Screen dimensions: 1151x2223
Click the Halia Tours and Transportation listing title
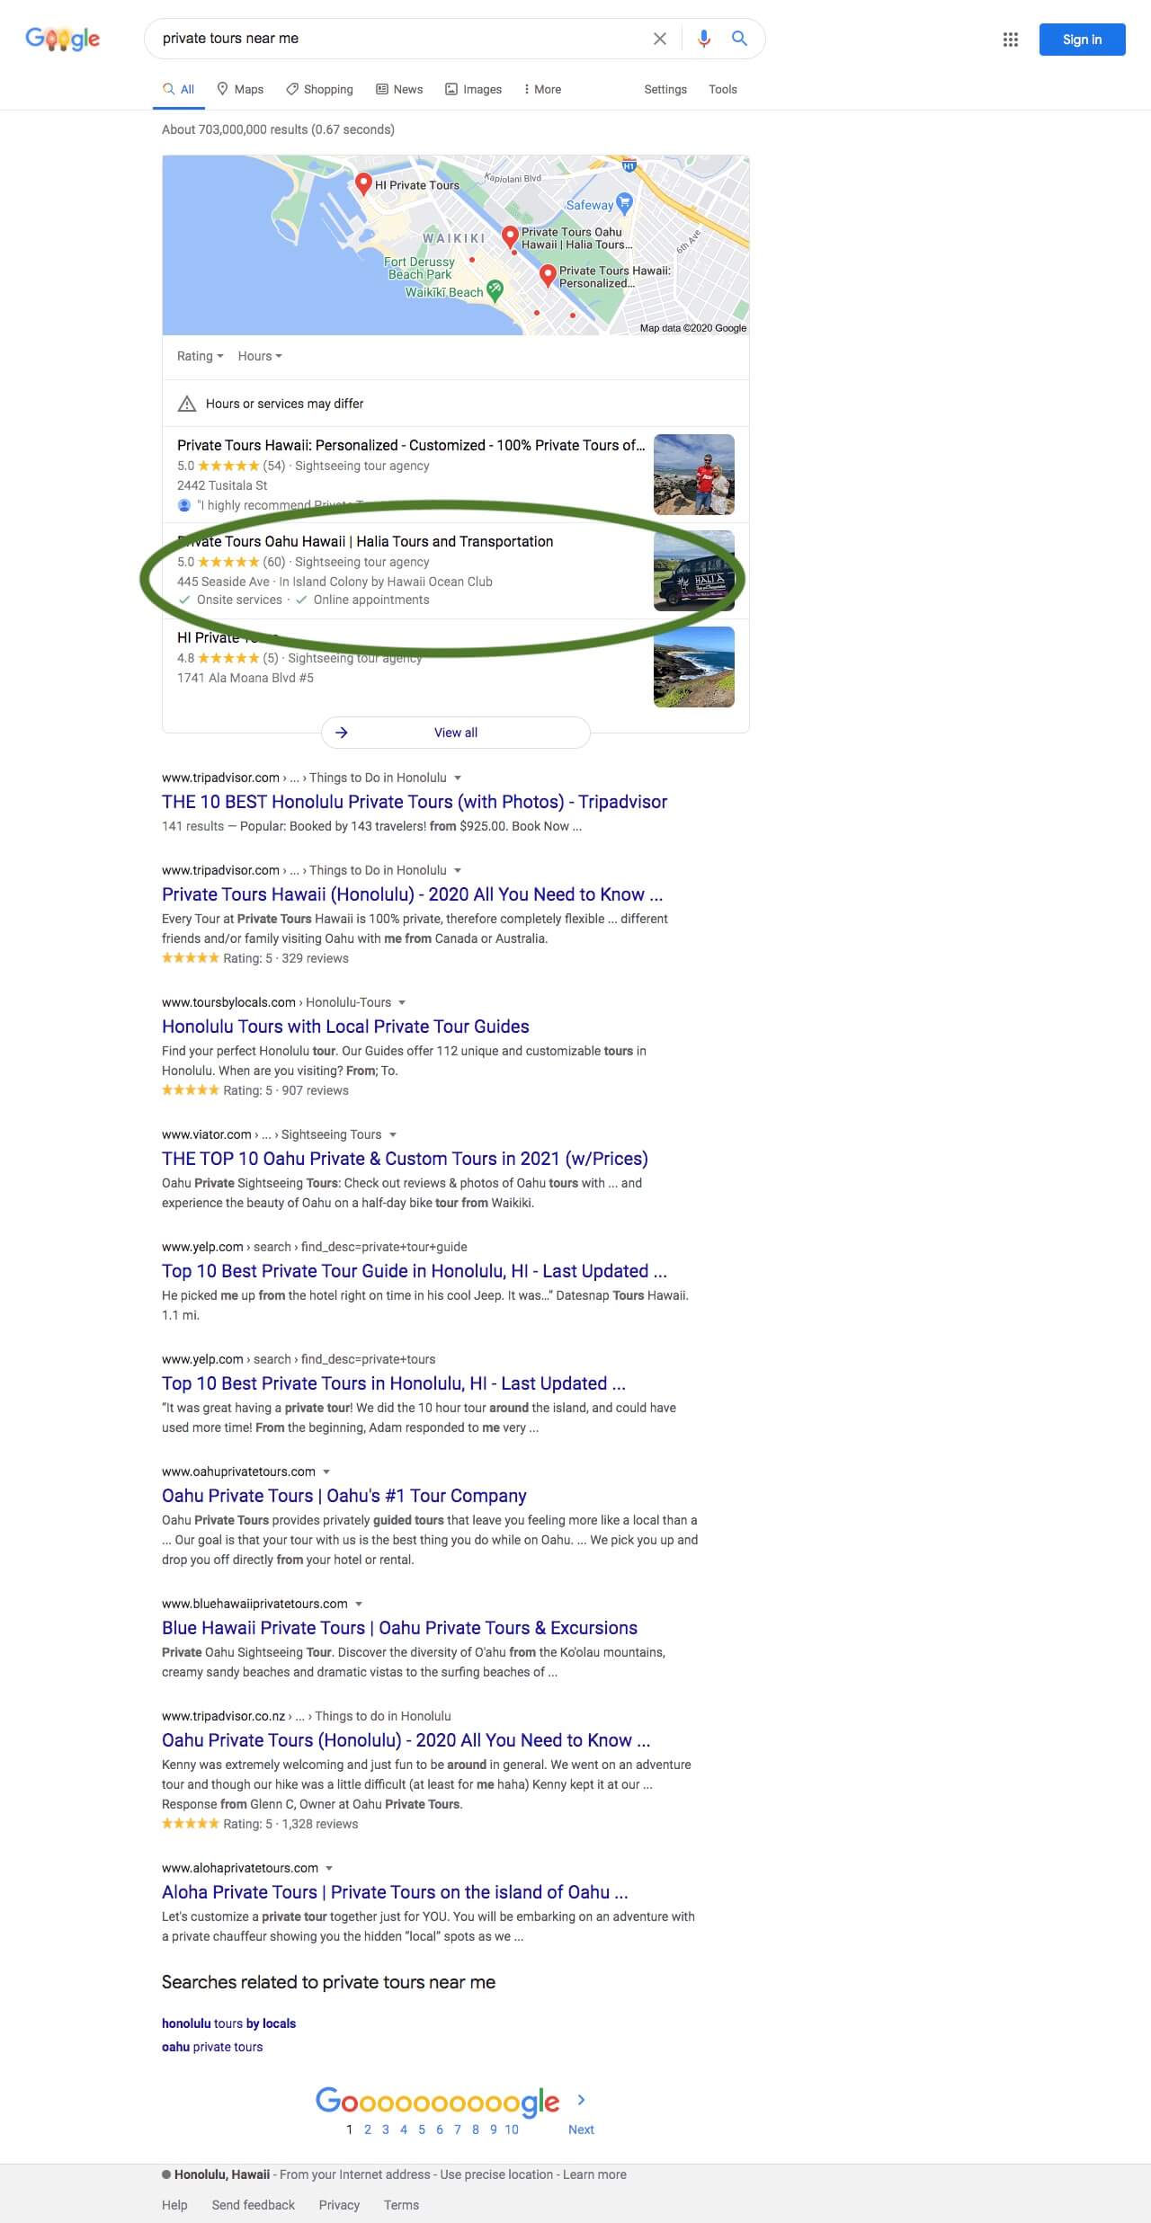point(365,541)
